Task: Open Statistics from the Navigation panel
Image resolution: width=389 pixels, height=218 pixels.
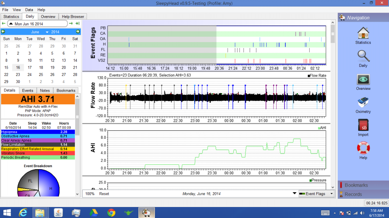Action: tap(363, 36)
